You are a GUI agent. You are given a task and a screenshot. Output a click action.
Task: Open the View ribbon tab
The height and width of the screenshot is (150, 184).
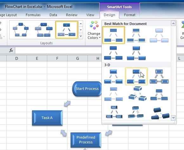click(90, 15)
